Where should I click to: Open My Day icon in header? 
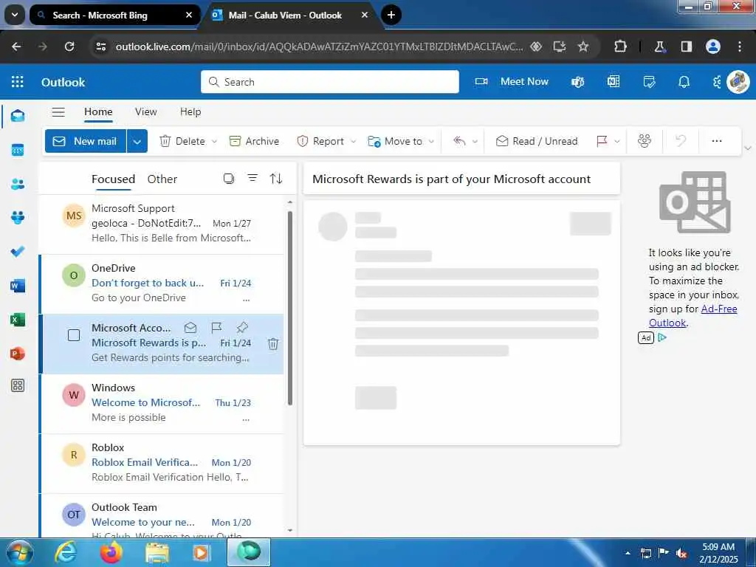click(649, 82)
